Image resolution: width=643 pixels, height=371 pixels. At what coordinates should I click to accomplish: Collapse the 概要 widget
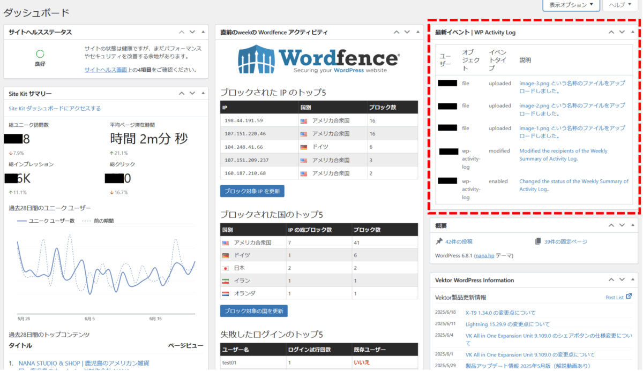(632, 226)
